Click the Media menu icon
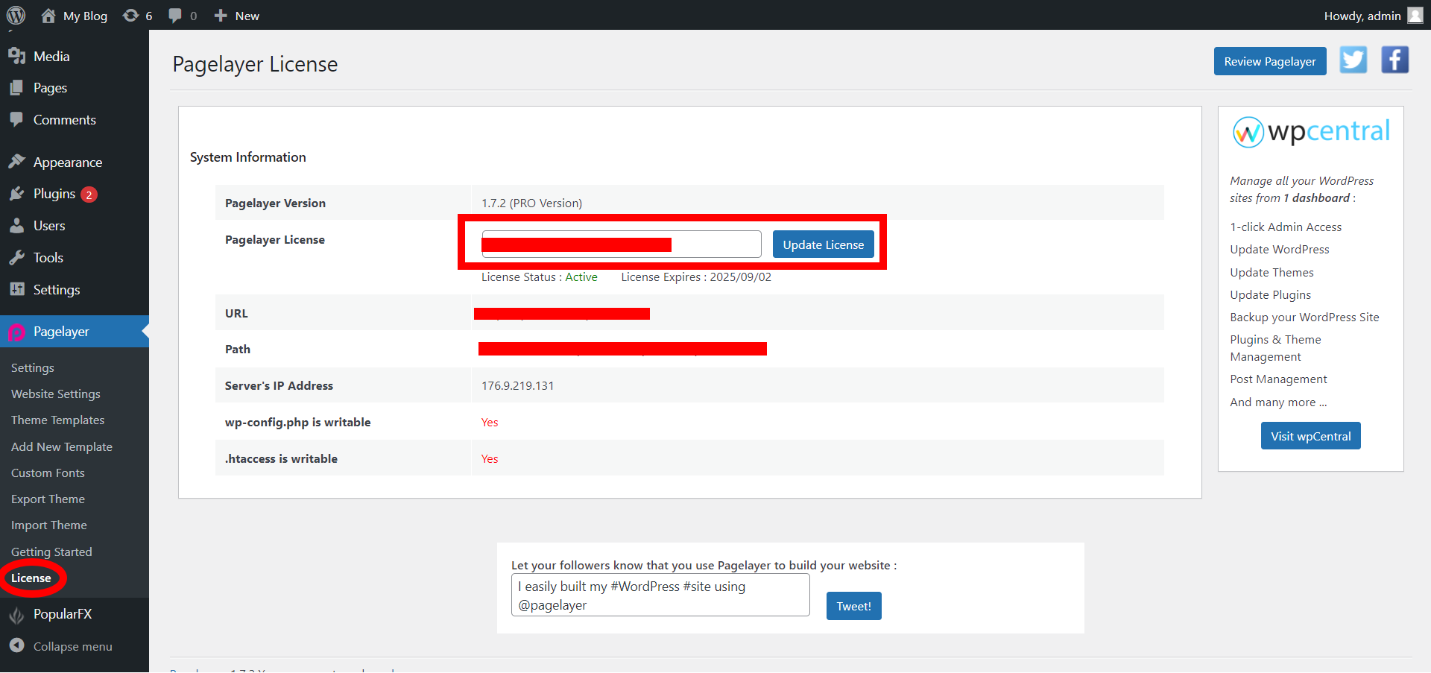1431x673 pixels. click(x=17, y=56)
